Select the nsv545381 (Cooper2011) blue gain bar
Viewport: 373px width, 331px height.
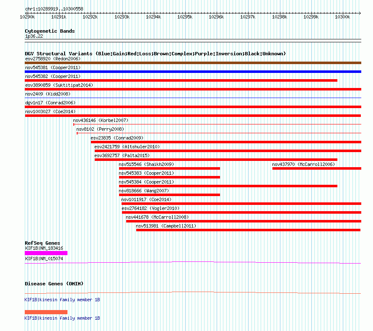193,72
